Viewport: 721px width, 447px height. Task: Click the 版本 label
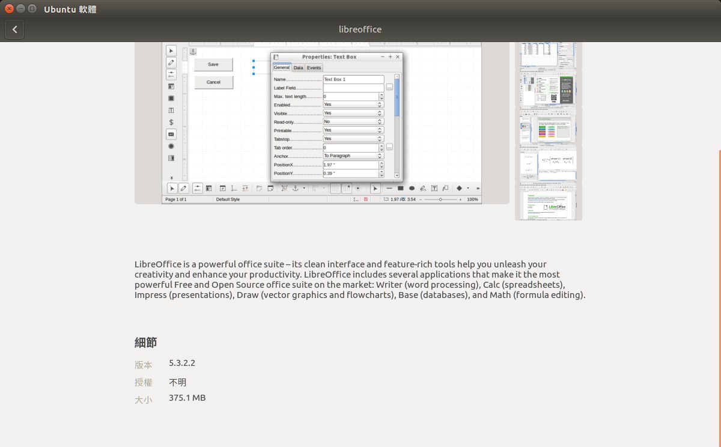[144, 365]
